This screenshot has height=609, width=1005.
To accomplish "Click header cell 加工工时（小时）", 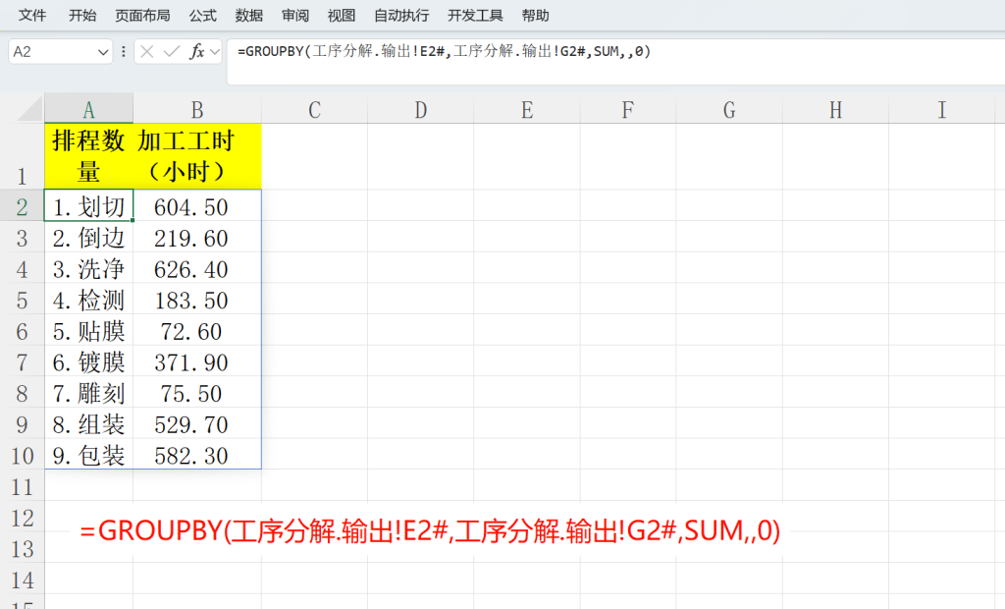I will pos(197,156).
